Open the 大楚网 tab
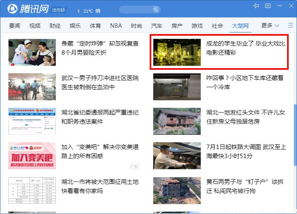 click(x=240, y=26)
